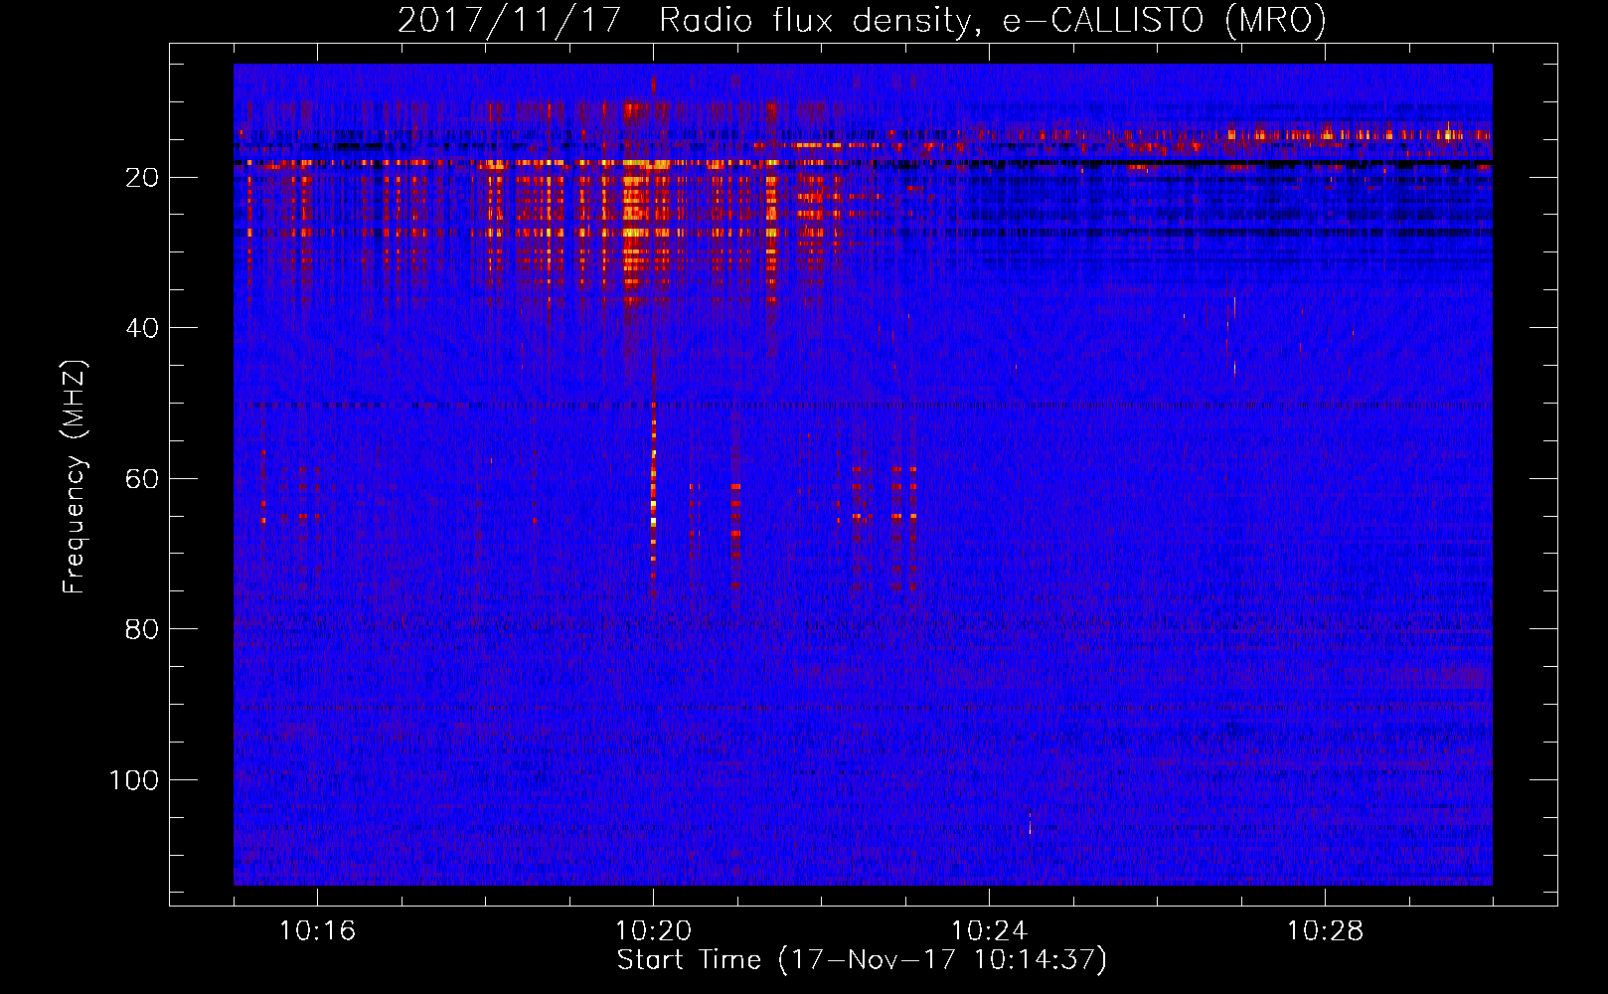The height and width of the screenshot is (994, 1608).
Task: Click the 'Start Time (17-Nov-17 10:14:37)' axis label
Action: (862, 960)
